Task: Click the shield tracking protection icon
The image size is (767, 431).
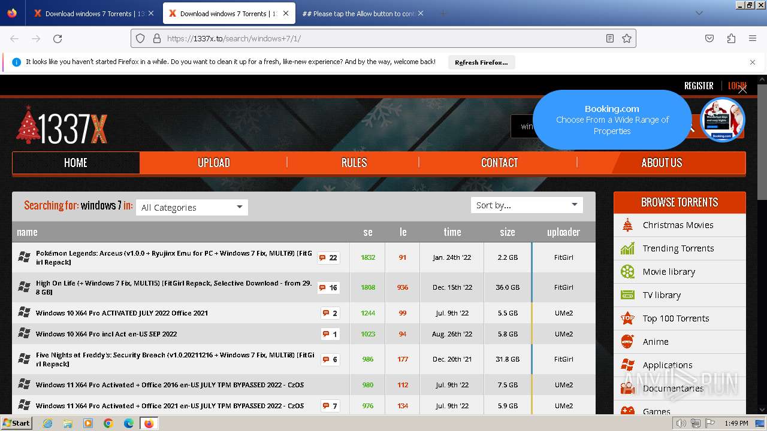Action: (140, 38)
